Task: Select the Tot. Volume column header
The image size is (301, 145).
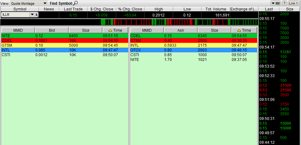Action: pos(216,9)
